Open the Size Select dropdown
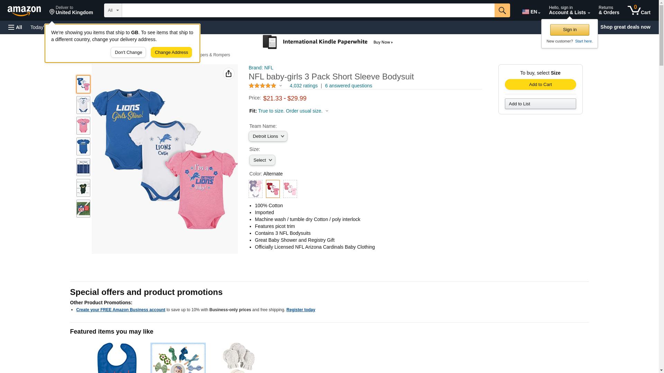 (x=262, y=160)
